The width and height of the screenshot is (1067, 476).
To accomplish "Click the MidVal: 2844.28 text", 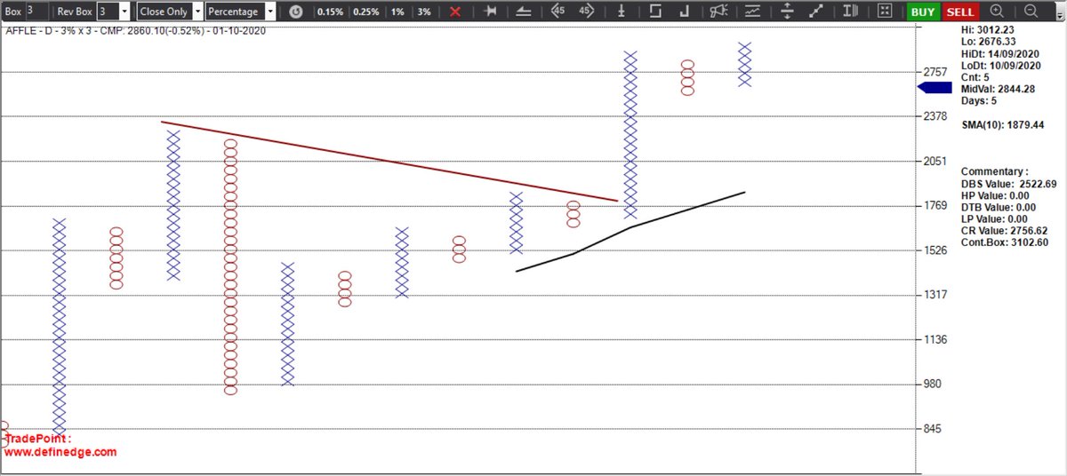I will coord(999,89).
